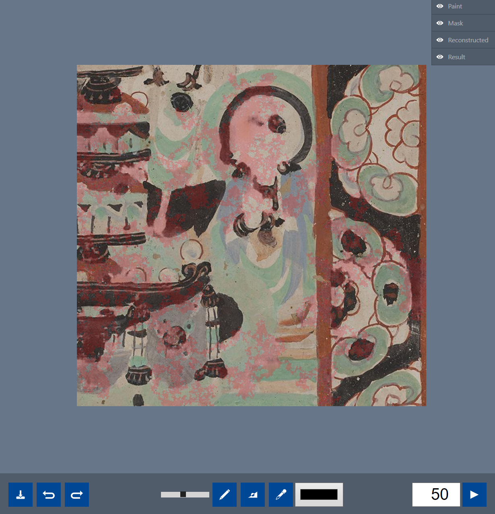Select the eraser tool
This screenshot has height=514, width=495.
click(x=253, y=495)
